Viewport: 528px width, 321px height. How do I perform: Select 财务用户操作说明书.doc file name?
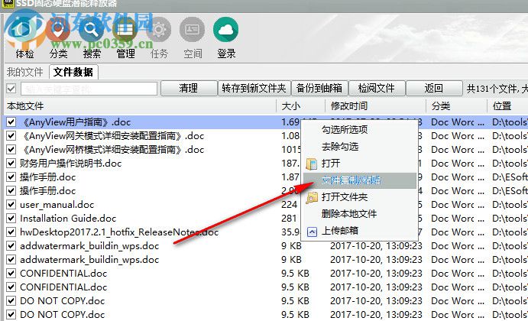click(71, 164)
